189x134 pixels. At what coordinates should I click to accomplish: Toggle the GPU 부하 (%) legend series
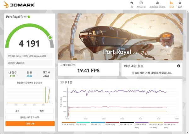click(x=112, y=124)
